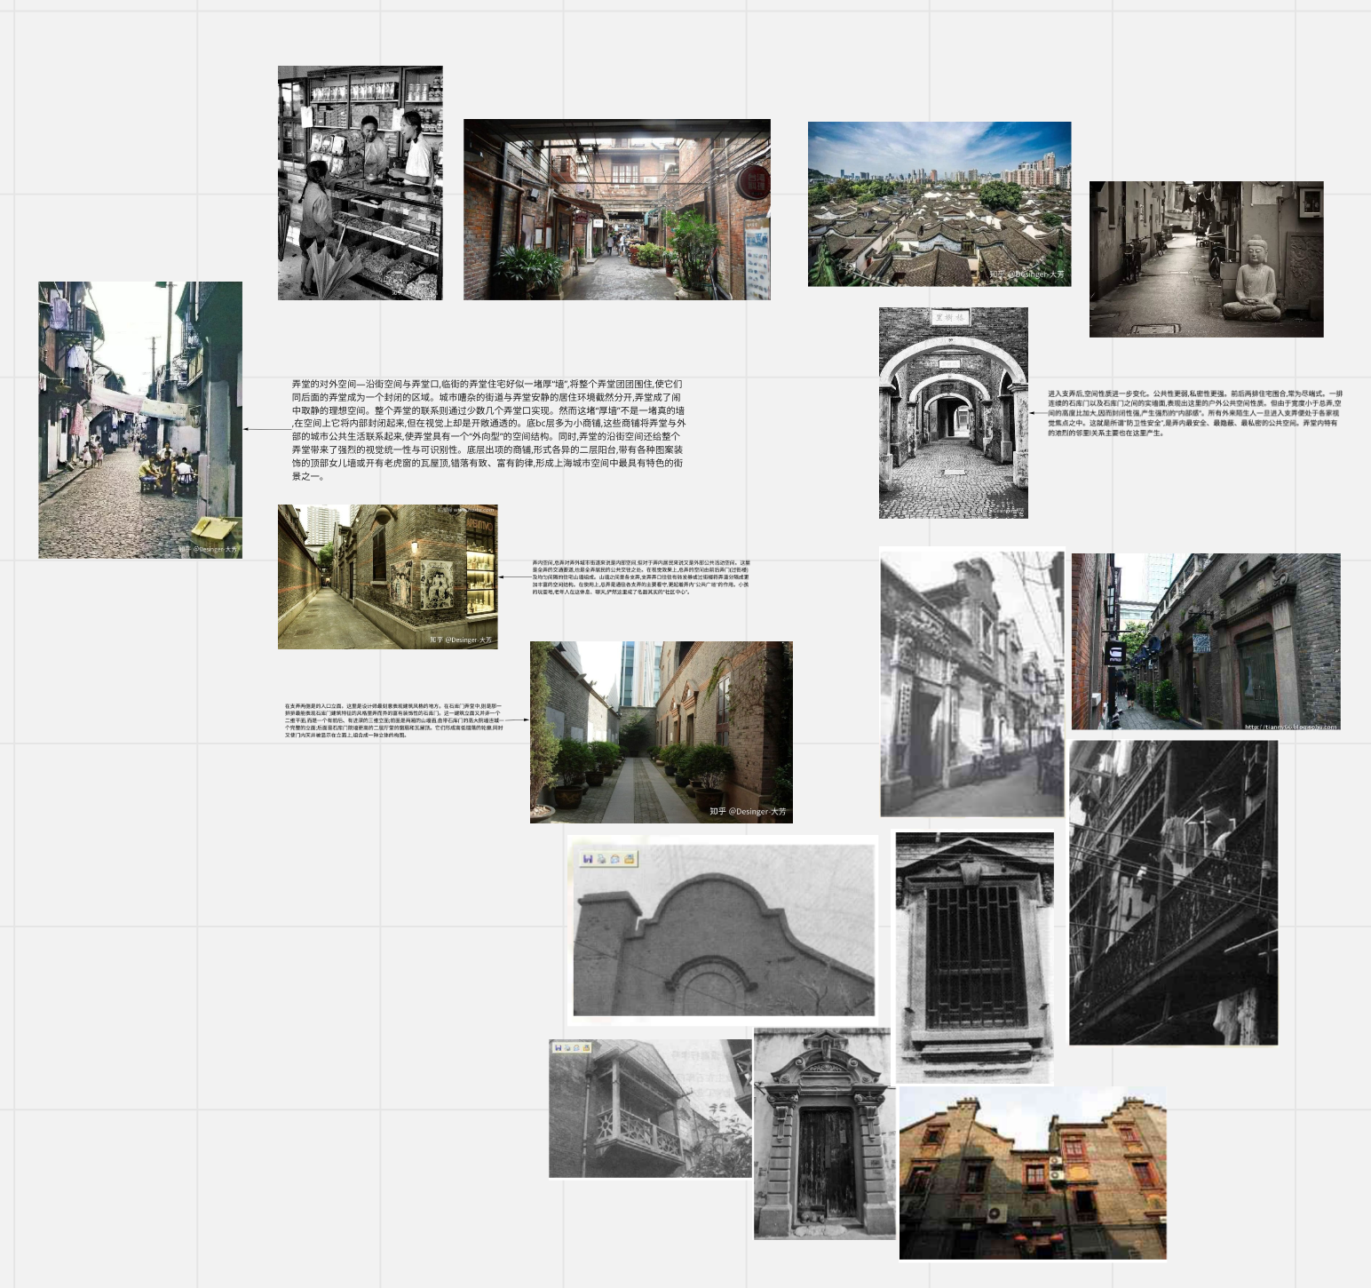1371x1288 pixels.
Task: Select the brick lane photo with vintage posters
Action: pos(388,576)
